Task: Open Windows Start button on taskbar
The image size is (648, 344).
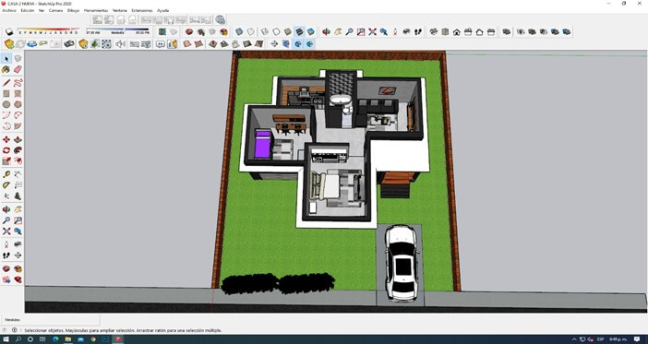Action: (6, 339)
